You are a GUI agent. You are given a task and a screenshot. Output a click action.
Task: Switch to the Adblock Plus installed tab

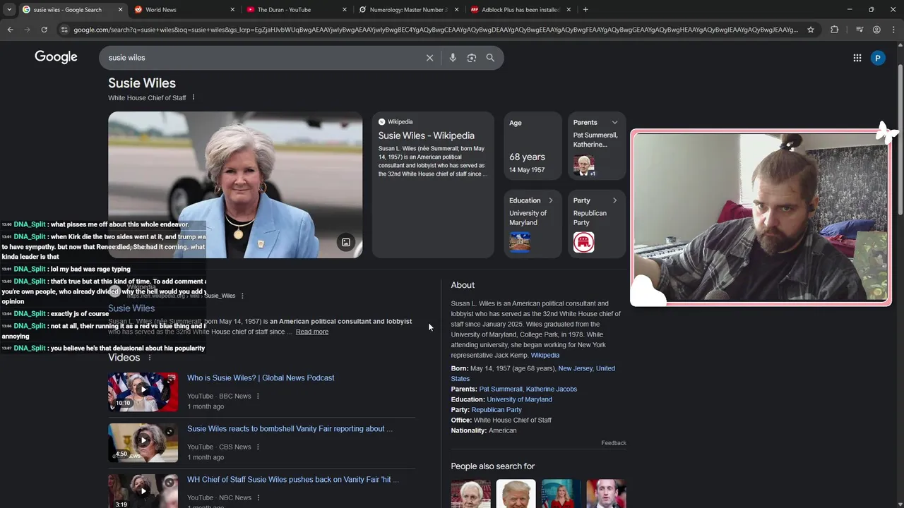tap(521, 10)
